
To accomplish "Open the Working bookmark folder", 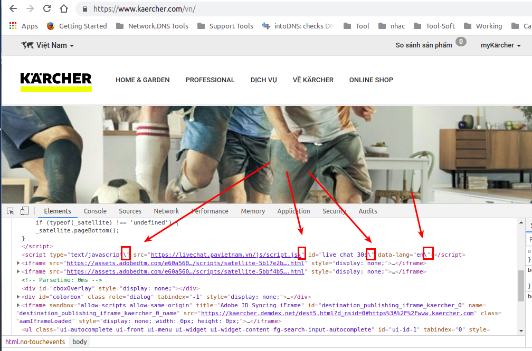I will pos(483,26).
